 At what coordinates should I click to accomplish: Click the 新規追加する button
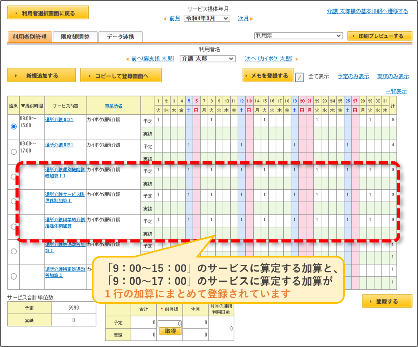point(42,75)
